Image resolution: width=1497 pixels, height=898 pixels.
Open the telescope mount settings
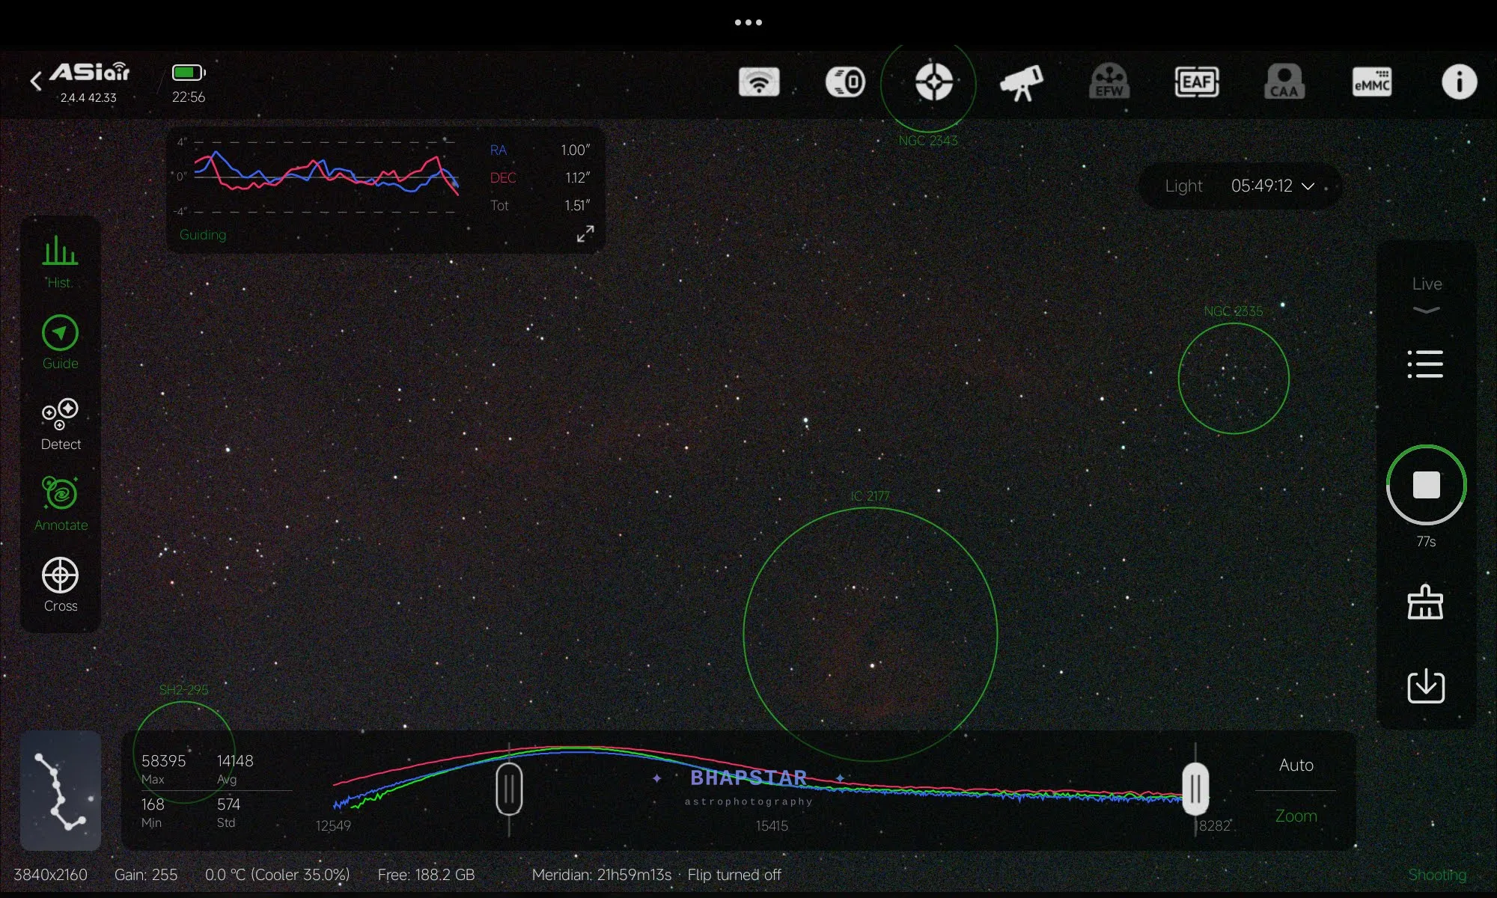1021,82
